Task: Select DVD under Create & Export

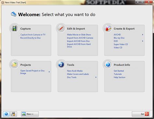Action: 116,41
